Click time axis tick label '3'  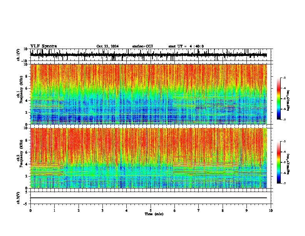point(102,210)
